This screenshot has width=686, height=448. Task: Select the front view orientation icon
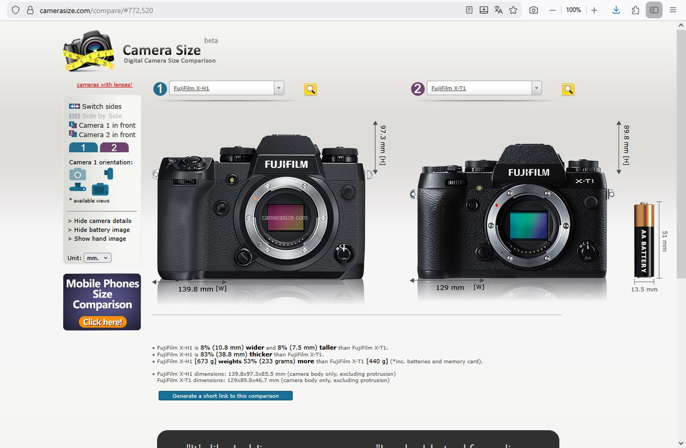tap(78, 174)
